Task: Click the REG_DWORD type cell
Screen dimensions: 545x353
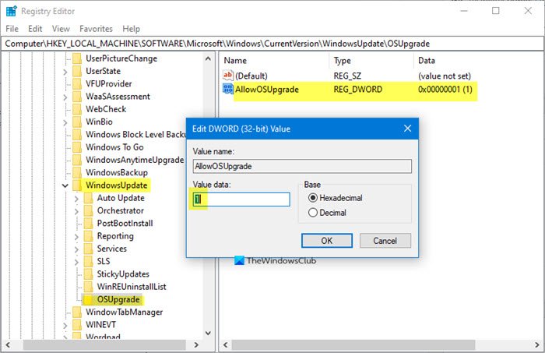Action: pos(357,90)
